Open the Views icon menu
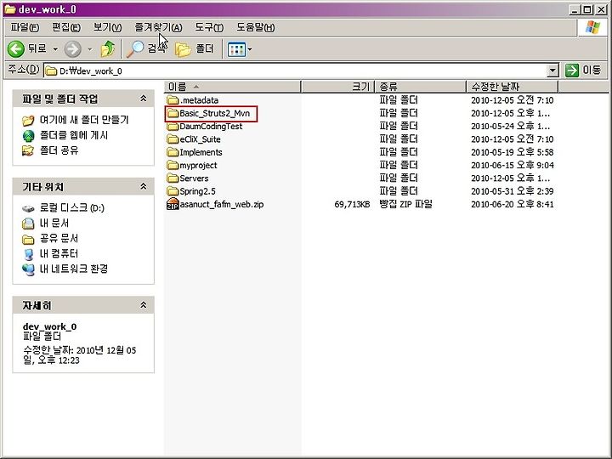 tap(236, 49)
